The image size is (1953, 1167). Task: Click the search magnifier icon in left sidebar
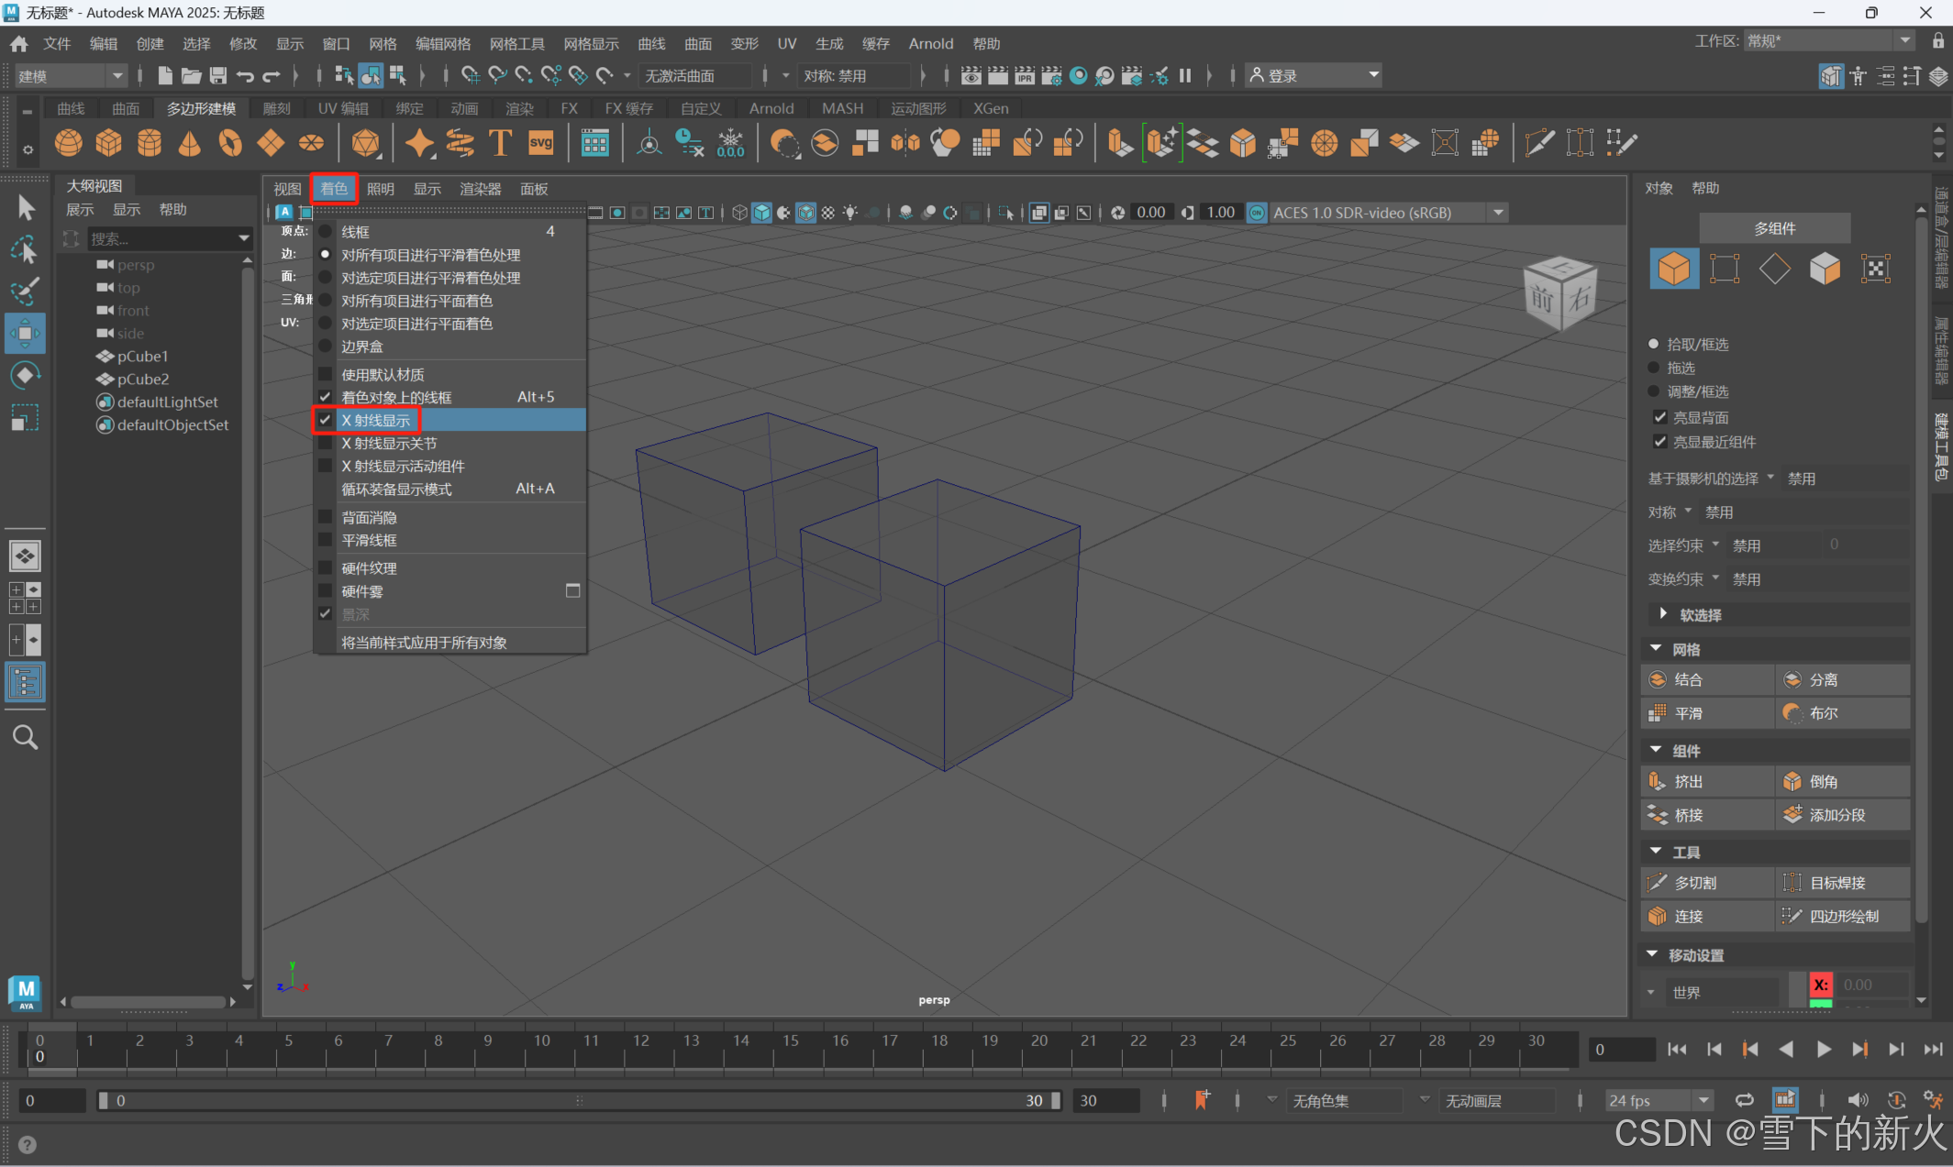point(25,737)
